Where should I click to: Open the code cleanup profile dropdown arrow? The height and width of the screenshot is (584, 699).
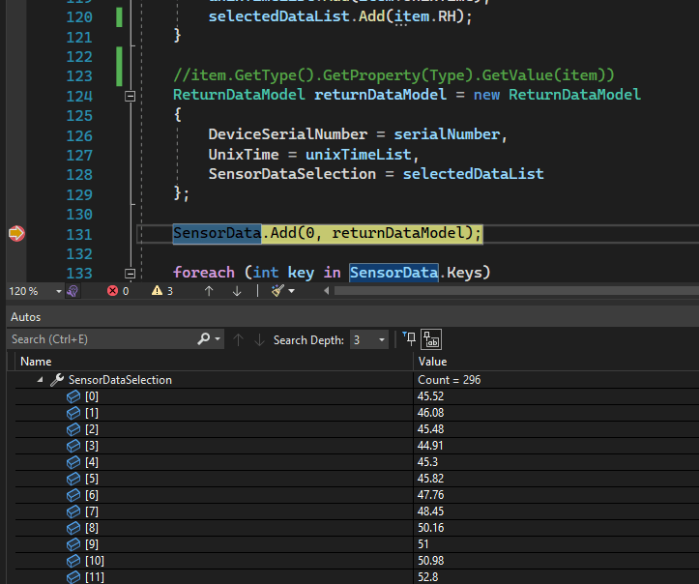[x=292, y=291]
